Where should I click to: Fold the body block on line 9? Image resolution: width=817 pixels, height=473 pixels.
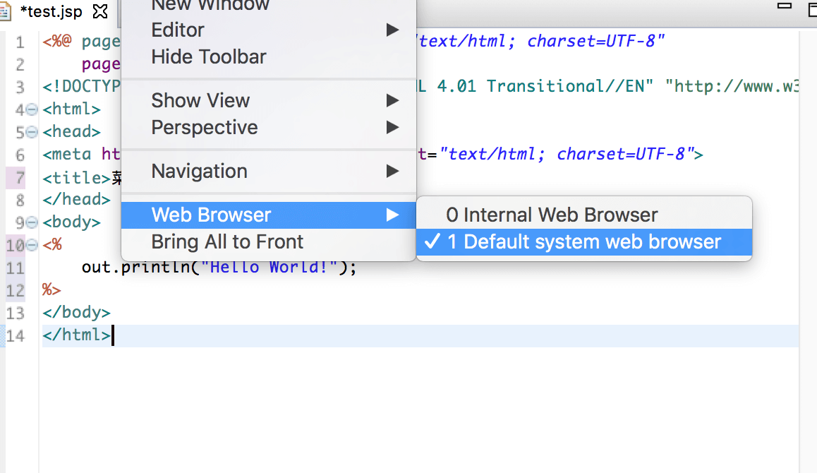point(32,222)
